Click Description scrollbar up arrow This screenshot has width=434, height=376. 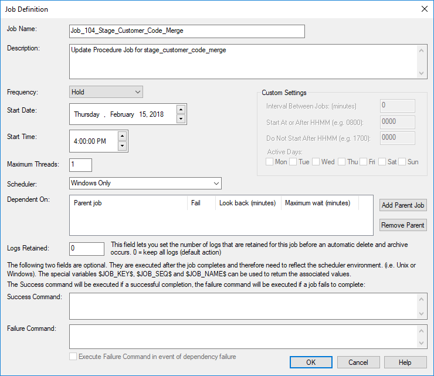click(421, 50)
